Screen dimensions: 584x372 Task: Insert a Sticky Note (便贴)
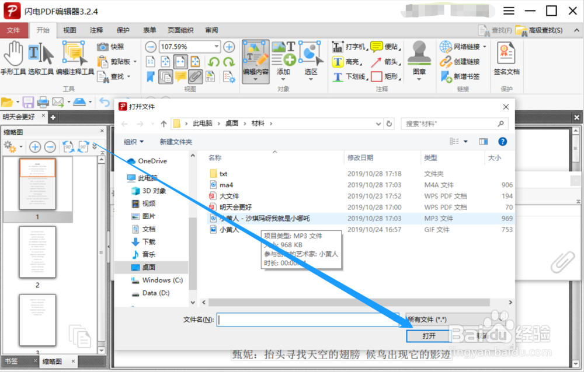[x=386, y=47]
